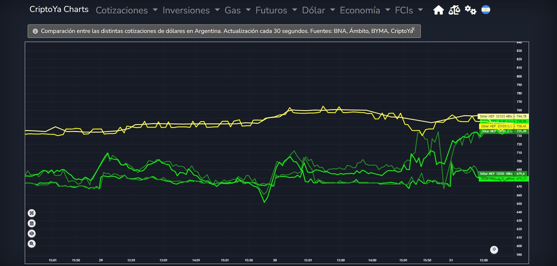Screen dimensions: 557x266
Task: Open the calendar date range button
Action: coord(32,223)
